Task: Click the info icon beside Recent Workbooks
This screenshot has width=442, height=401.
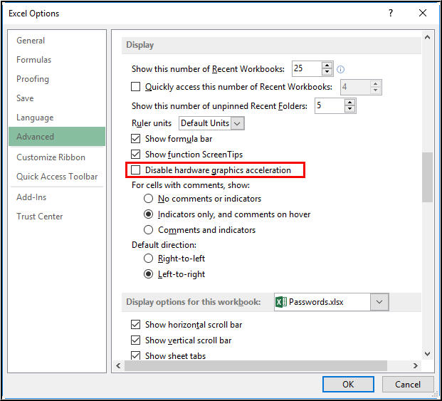Action: coord(340,69)
